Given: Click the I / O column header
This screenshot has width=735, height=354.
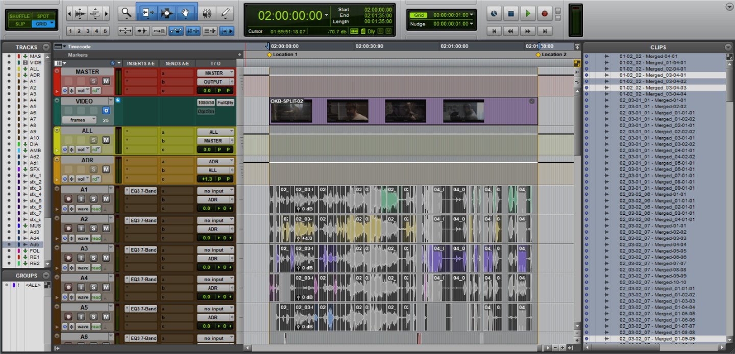Looking at the screenshot, I should (x=215, y=63).
